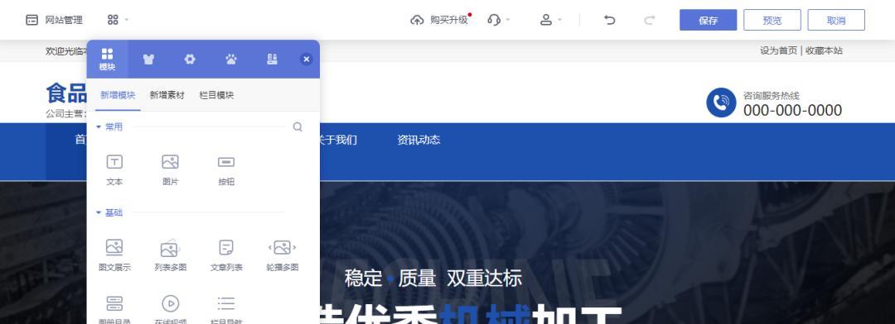The height and width of the screenshot is (324, 895).
Task: Close the module panel with the X button
Action: pyautogui.click(x=307, y=60)
